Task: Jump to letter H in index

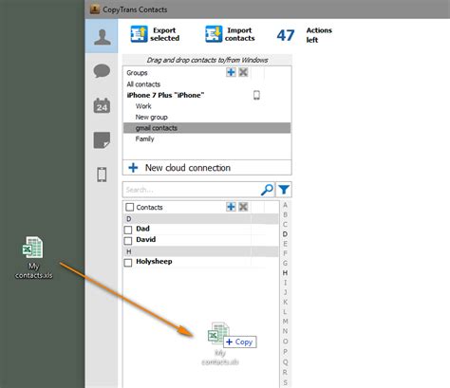Action: pyautogui.click(x=285, y=272)
